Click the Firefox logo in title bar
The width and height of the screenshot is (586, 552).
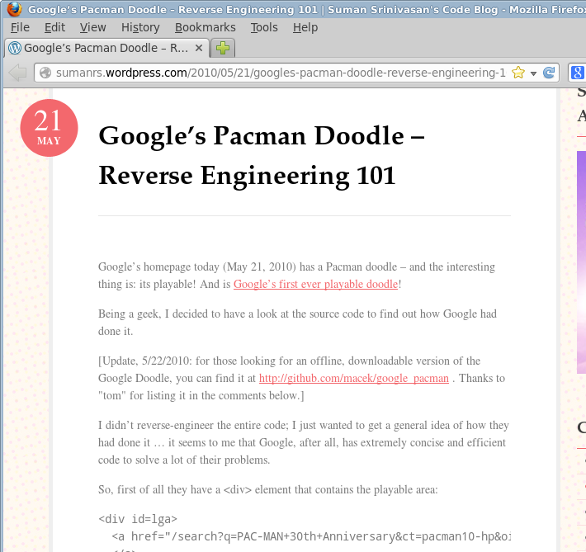point(14,9)
